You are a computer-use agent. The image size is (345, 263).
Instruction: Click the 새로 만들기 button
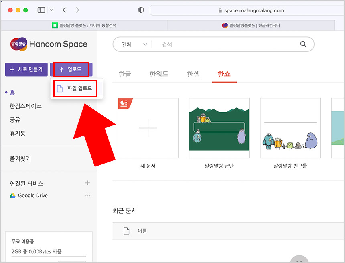26,69
